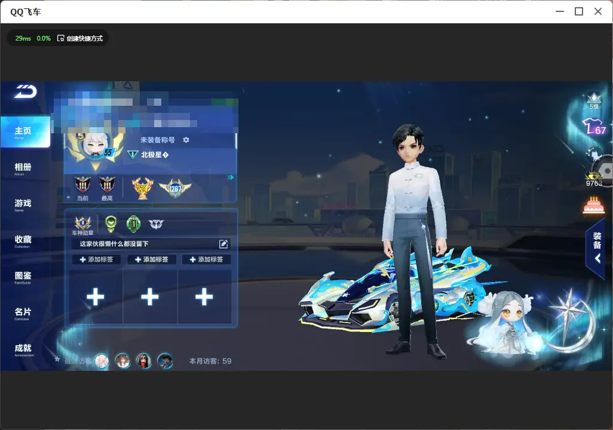Go to the 游戏 Game tab
Viewport: 613px width, 430px height.
(23, 204)
